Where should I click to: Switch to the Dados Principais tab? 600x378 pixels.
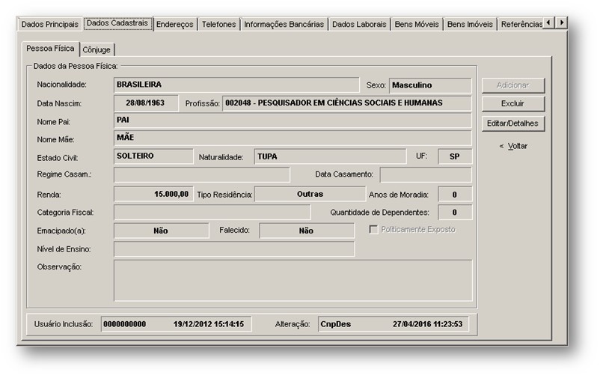point(49,24)
